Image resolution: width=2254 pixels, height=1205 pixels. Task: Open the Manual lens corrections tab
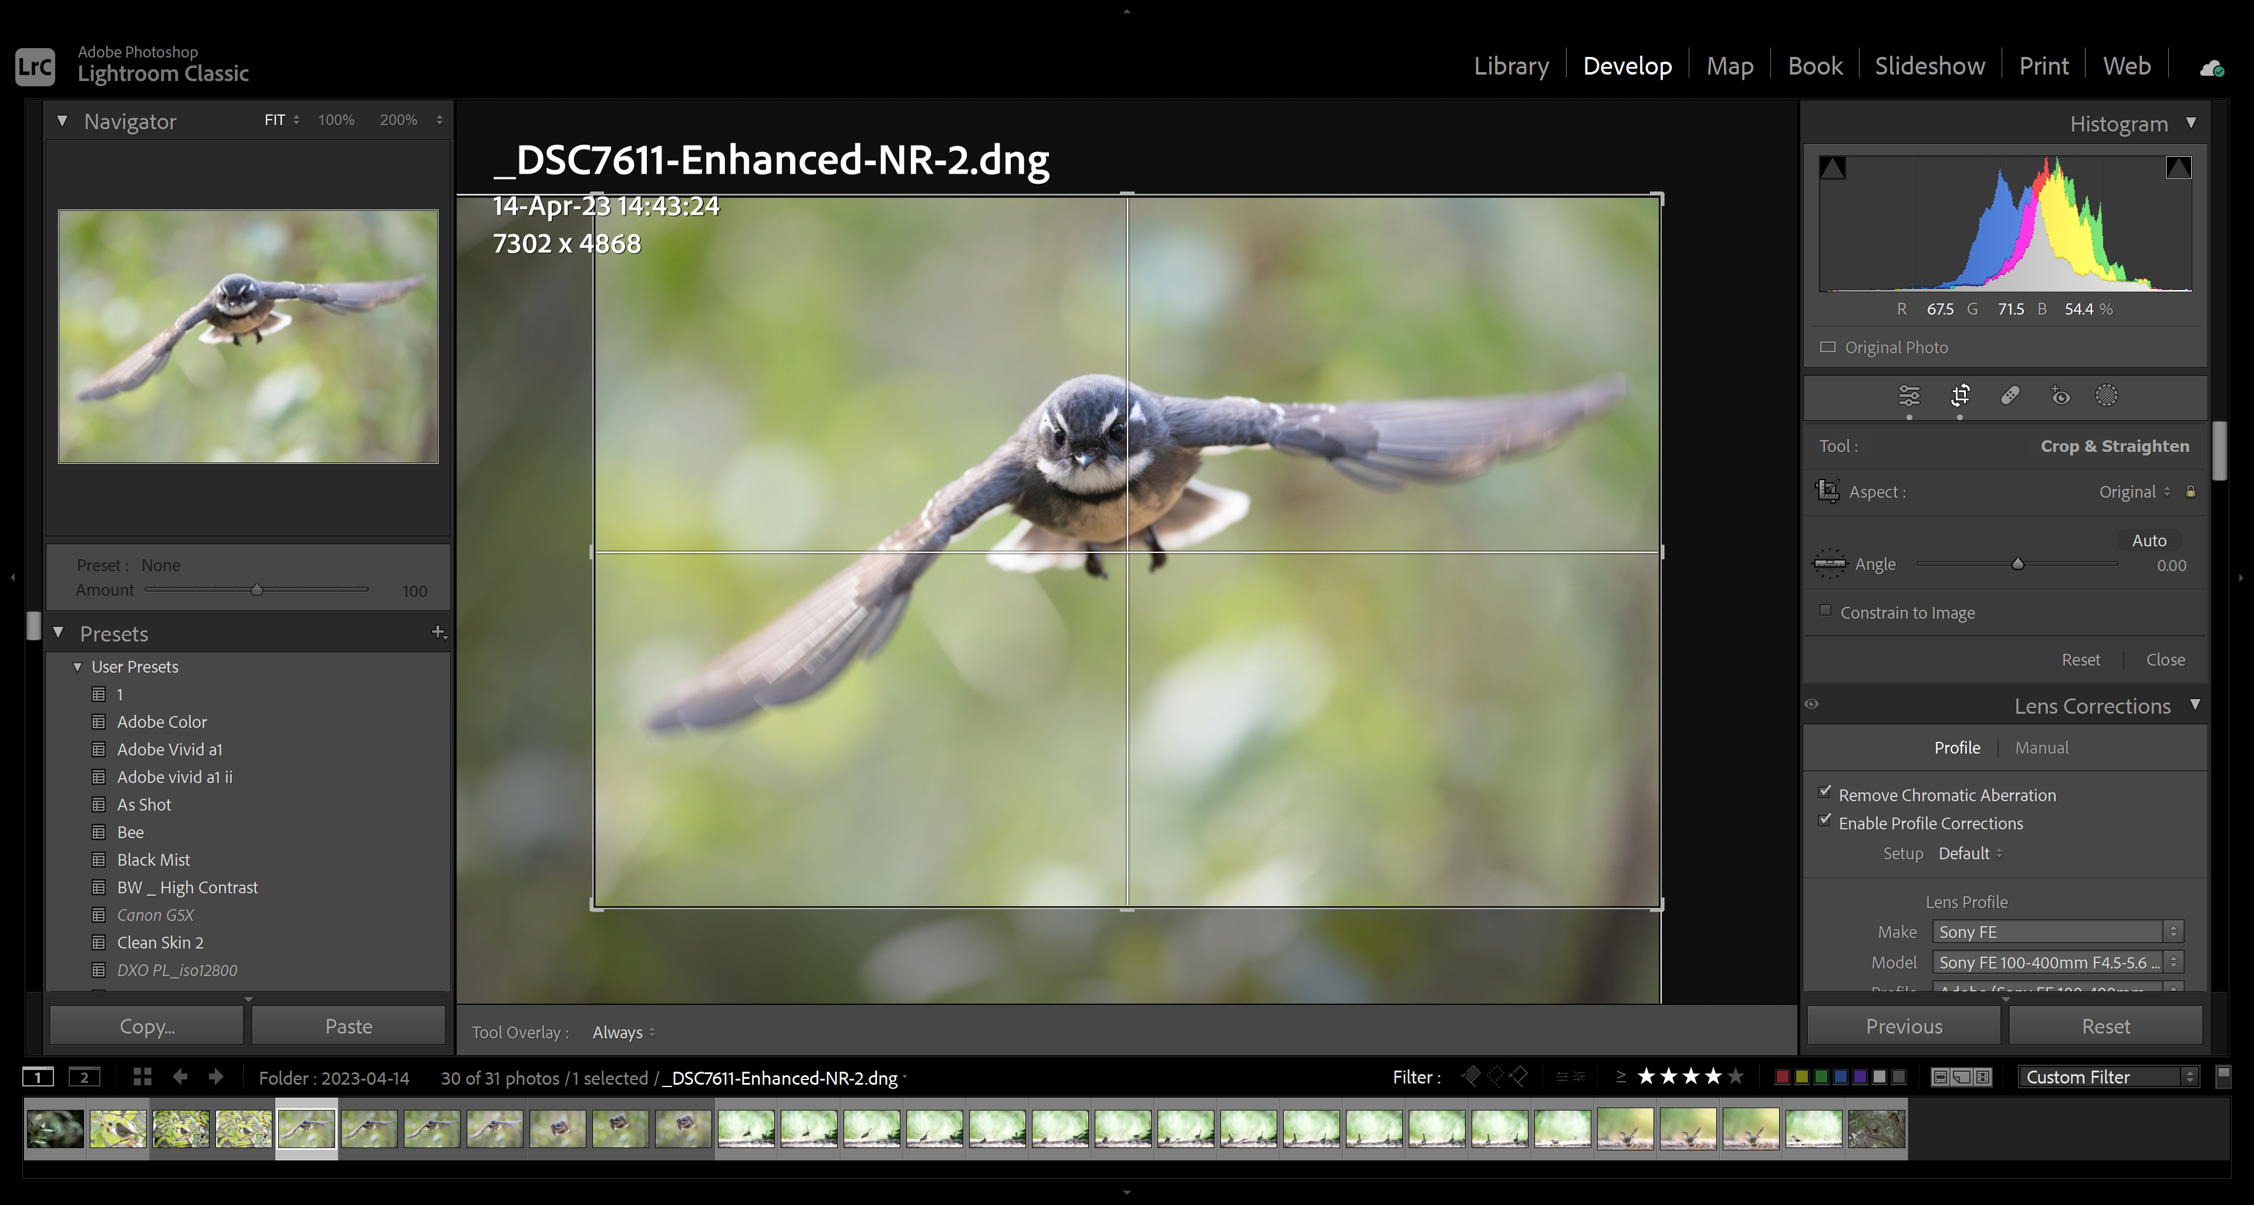tap(2040, 747)
